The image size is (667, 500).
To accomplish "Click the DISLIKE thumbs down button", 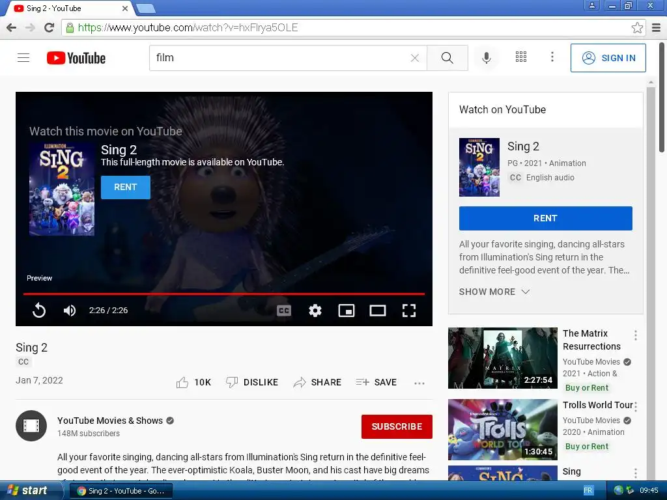I will click(252, 382).
